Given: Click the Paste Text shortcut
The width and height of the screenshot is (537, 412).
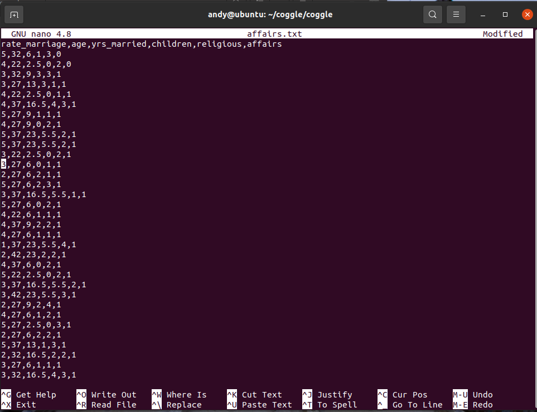Looking at the screenshot, I should point(260,405).
